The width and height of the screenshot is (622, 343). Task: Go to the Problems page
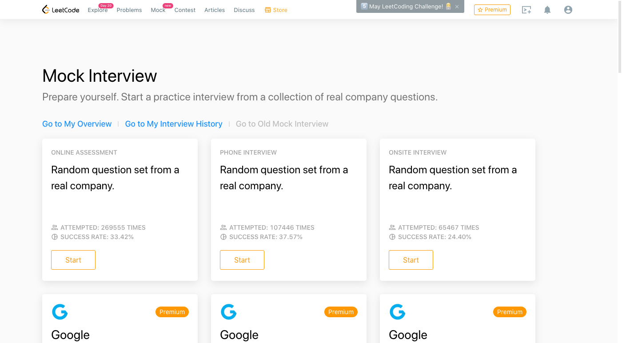point(129,10)
